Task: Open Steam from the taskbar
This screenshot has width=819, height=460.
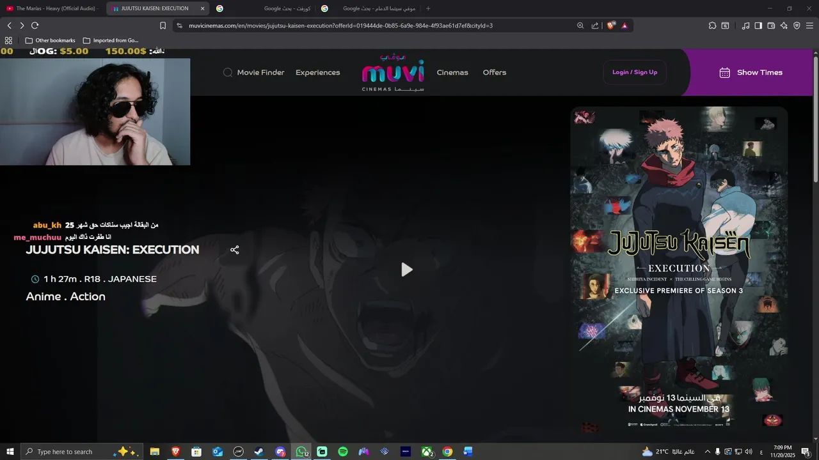Action: pyautogui.click(x=259, y=452)
